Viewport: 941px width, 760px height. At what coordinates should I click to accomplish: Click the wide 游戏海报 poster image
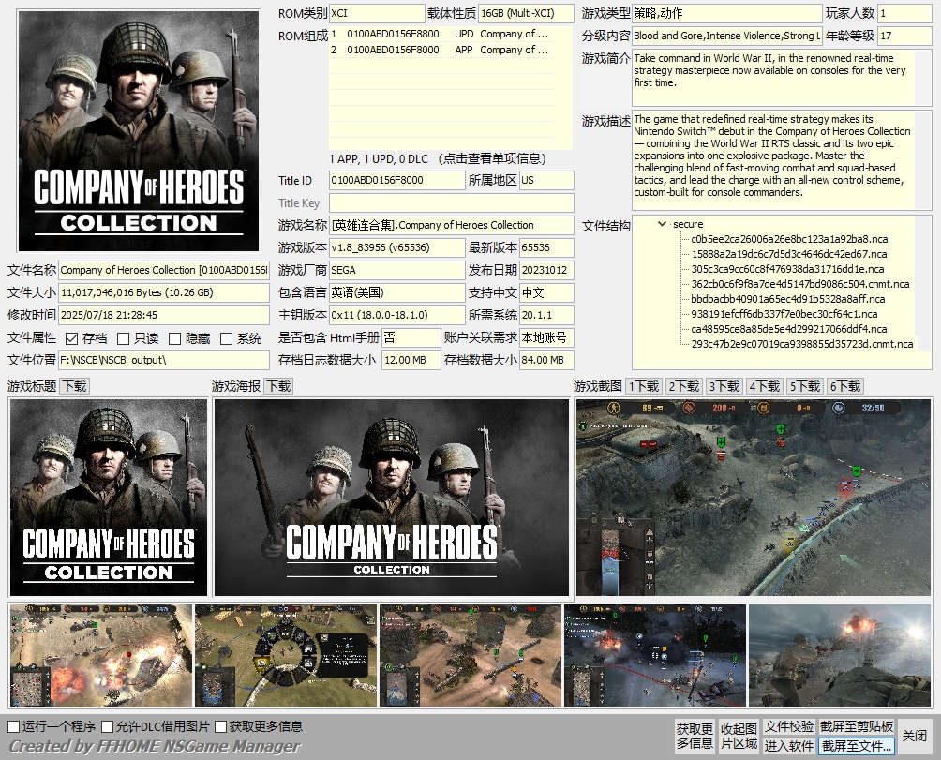[391, 498]
